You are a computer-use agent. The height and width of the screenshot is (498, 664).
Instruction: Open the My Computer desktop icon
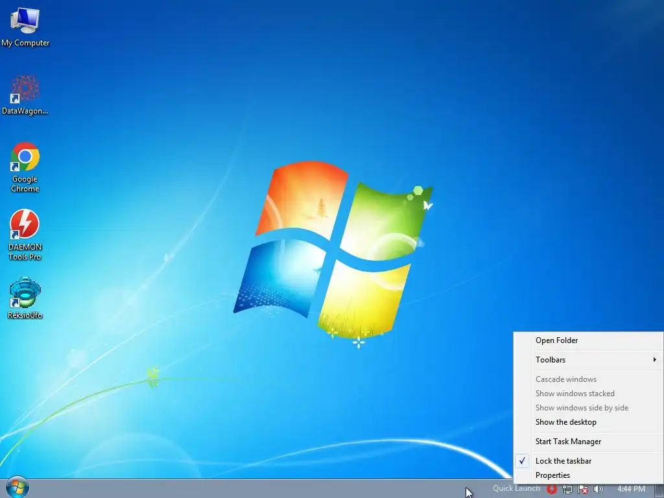point(25,27)
